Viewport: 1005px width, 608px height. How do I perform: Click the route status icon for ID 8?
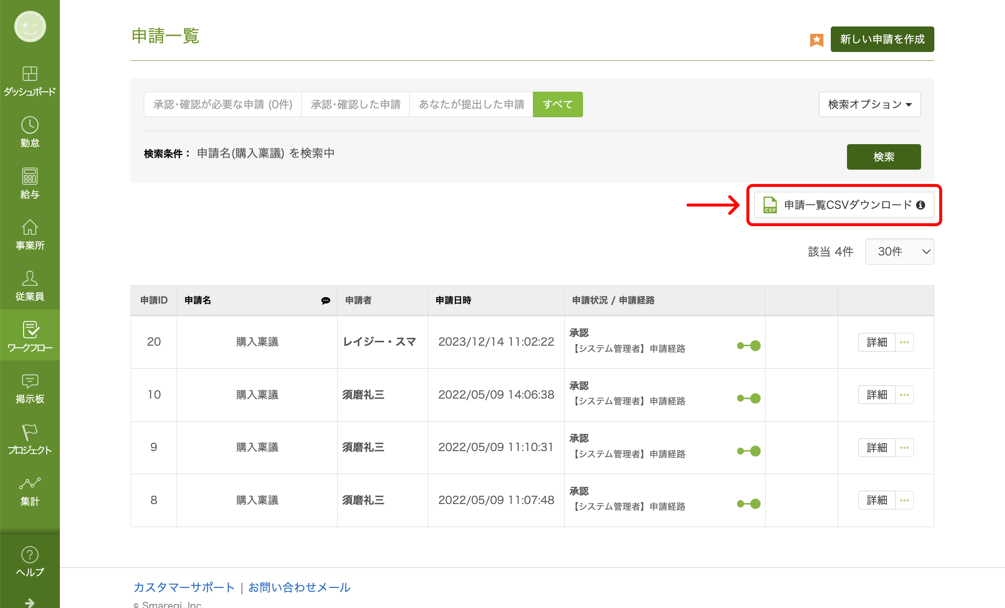point(749,504)
